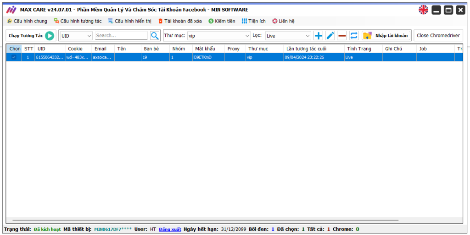Maximize the MAX CARE window
This screenshot has width=470, height=235.
(x=448, y=10)
